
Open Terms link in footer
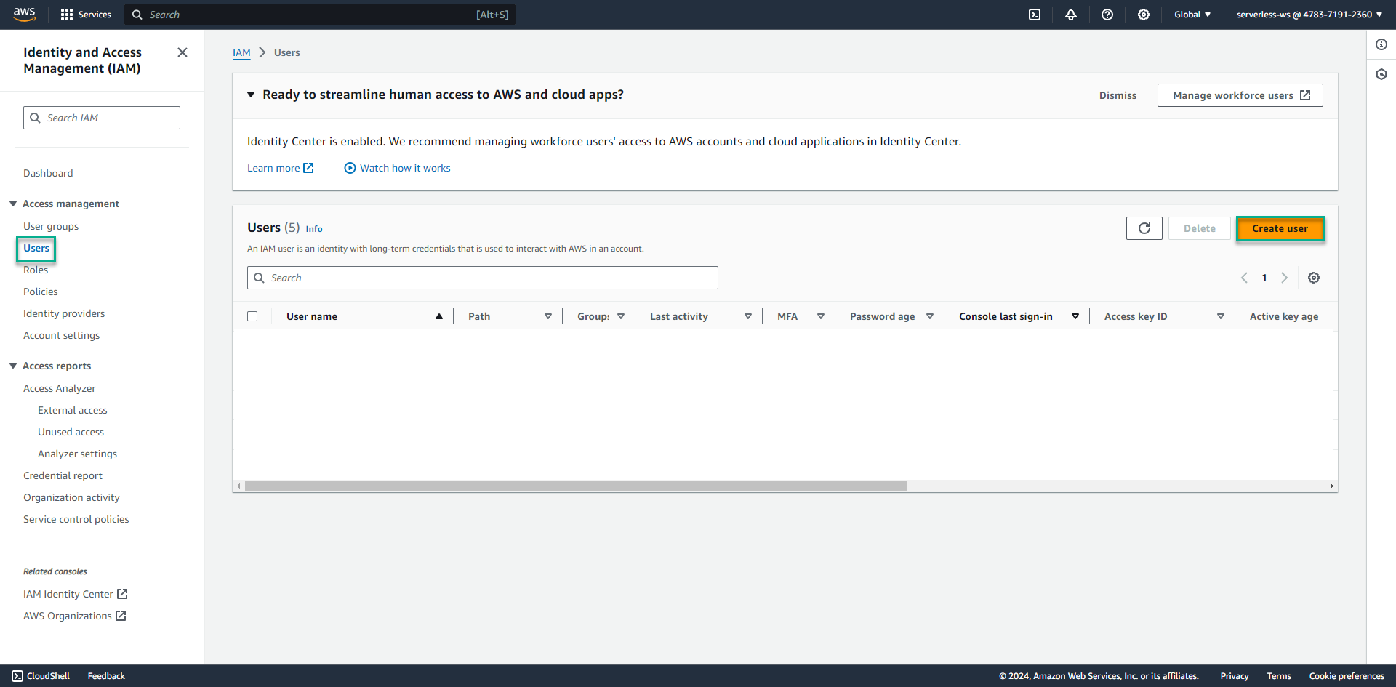click(x=1279, y=676)
